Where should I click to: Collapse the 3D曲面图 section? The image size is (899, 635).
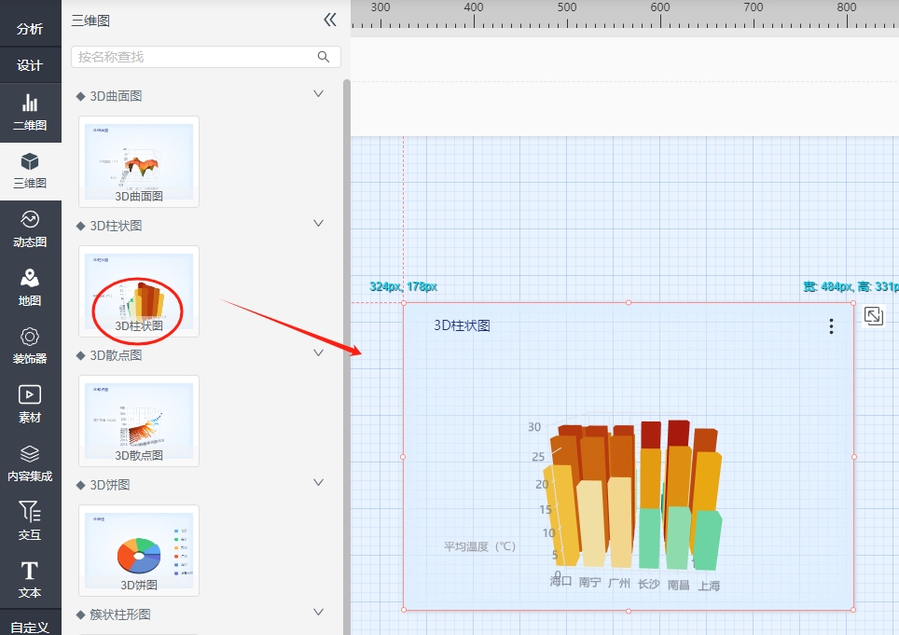[x=318, y=94]
